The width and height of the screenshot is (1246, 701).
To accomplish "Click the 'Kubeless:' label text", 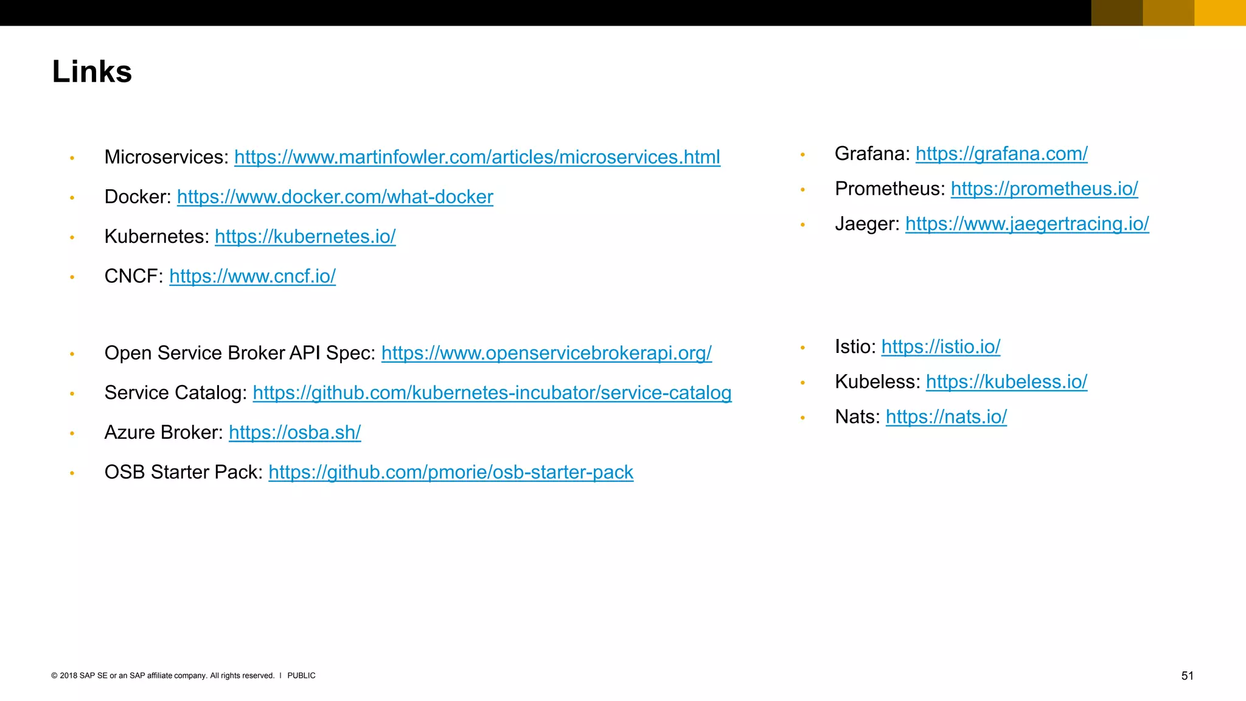I will click(x=878, y=382).
